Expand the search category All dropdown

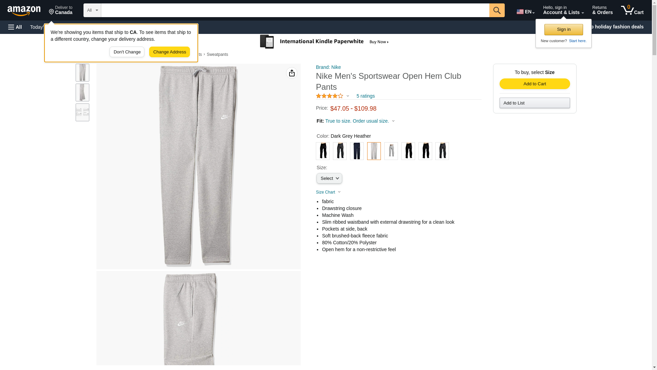point(92,10)
